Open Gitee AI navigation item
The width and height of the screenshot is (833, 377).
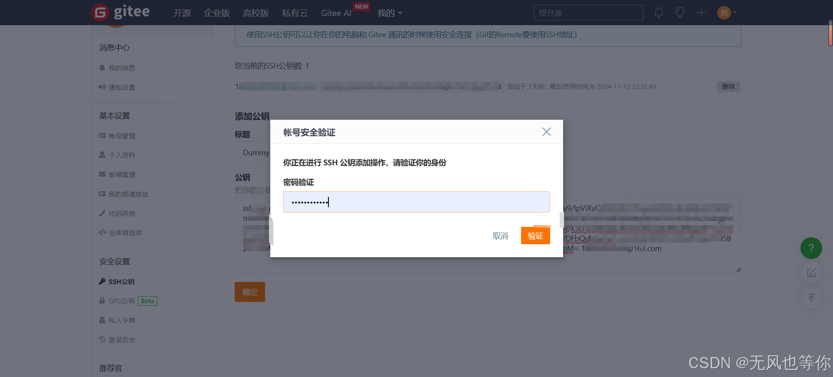point(336,13)
